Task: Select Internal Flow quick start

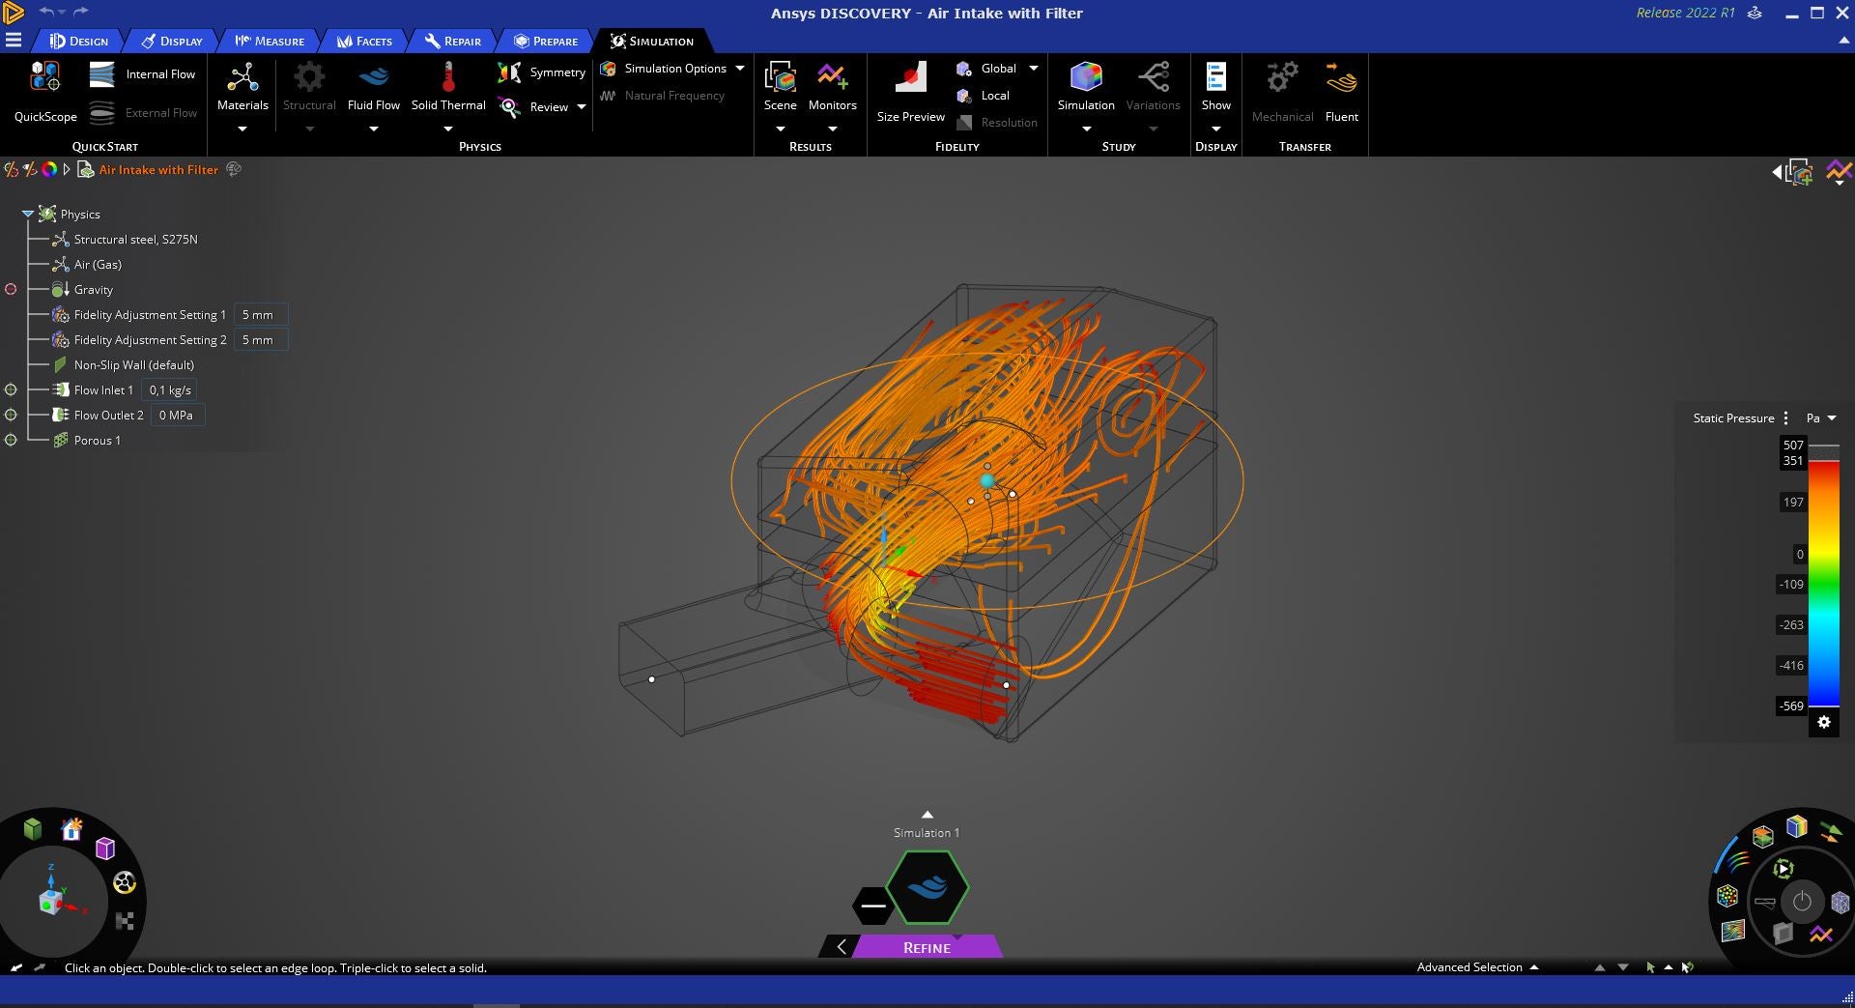Action: coord(142,74)
